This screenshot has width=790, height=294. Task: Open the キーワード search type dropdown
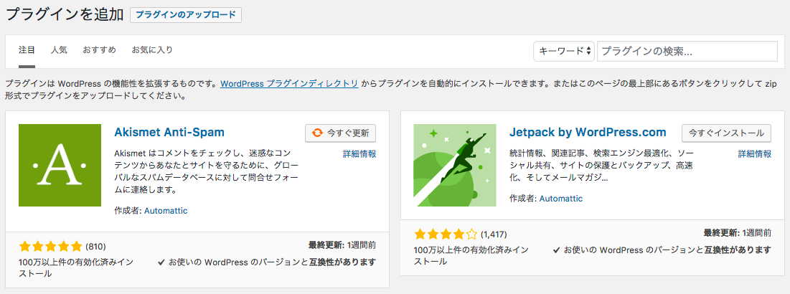pyautogui.click(x=564, y=52)
